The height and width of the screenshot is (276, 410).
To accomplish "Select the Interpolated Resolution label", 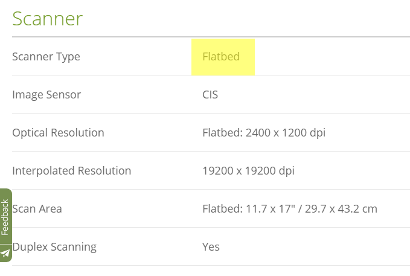I will point(71,171).
